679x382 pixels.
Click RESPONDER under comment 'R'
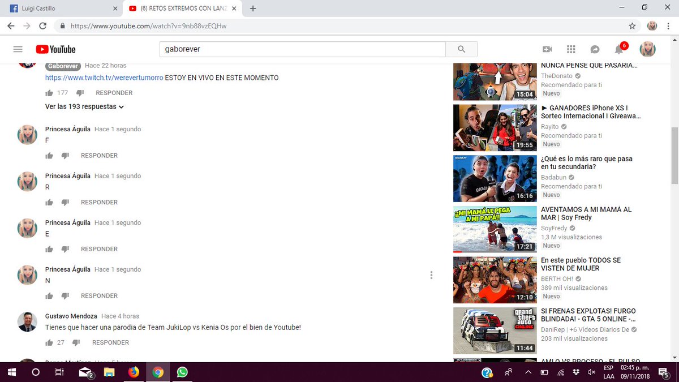point(99,203)
